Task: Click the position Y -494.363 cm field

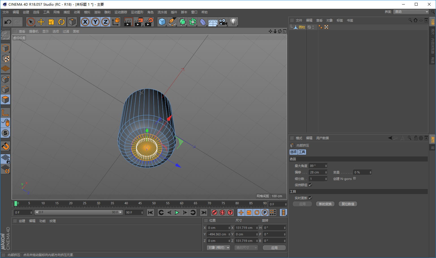Action: click(x=219, y=234)
